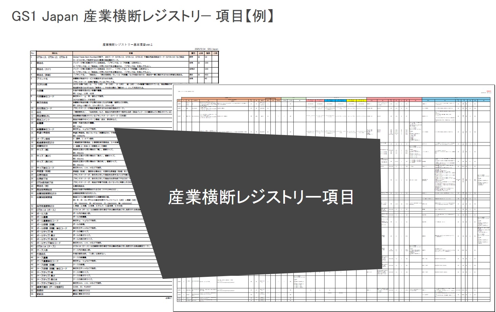The image size is (496, 312).
Task: Select row 43 'GTIN-14（ケース）' name cell
Action: pos(54,246)
